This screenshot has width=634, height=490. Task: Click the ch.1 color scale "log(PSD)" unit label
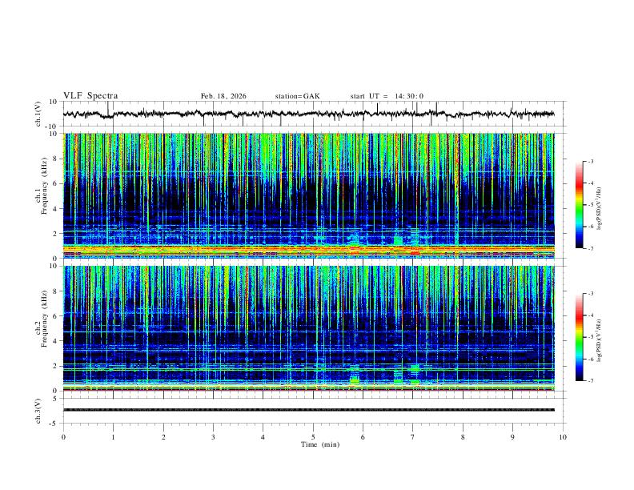coord(599,209)
